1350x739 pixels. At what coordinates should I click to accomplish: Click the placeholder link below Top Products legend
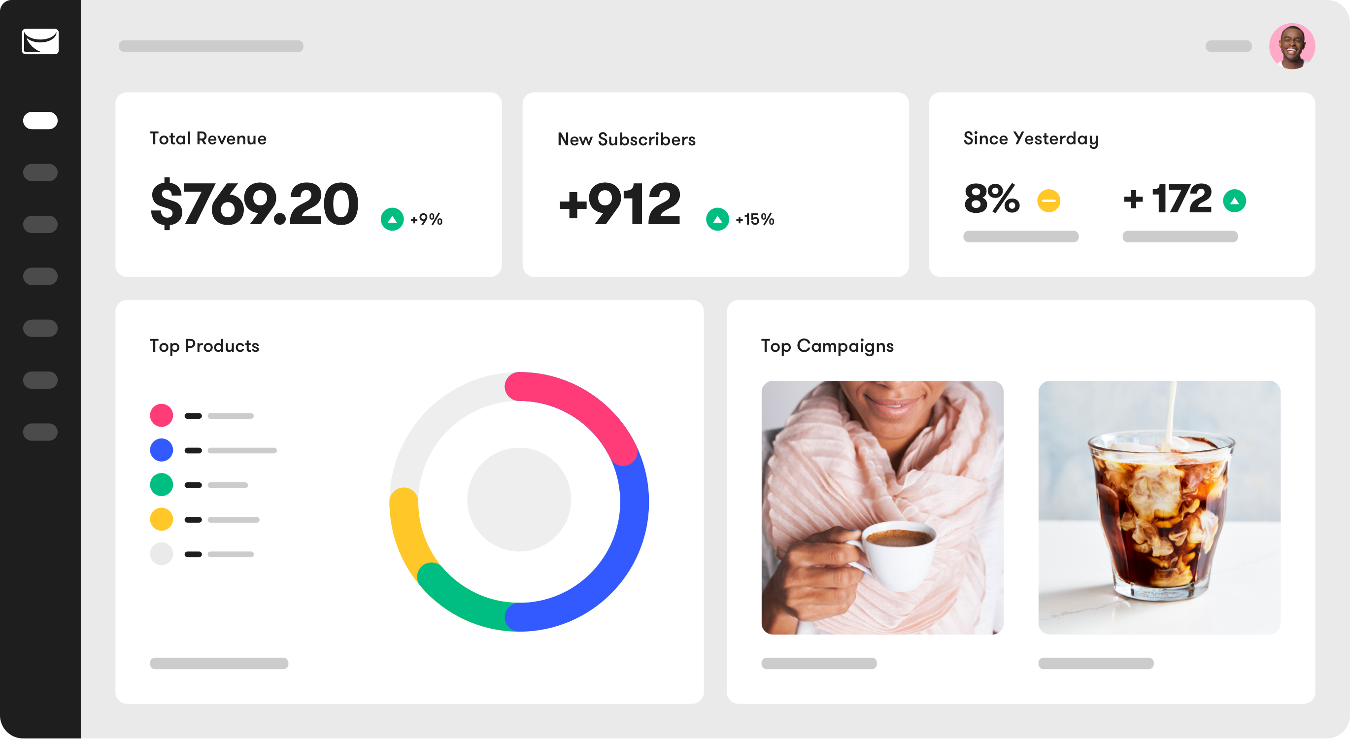219,664
